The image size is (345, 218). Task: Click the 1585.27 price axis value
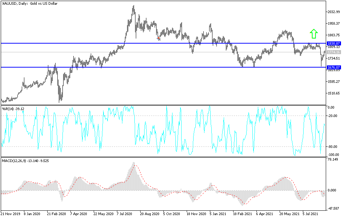(334, 82)
